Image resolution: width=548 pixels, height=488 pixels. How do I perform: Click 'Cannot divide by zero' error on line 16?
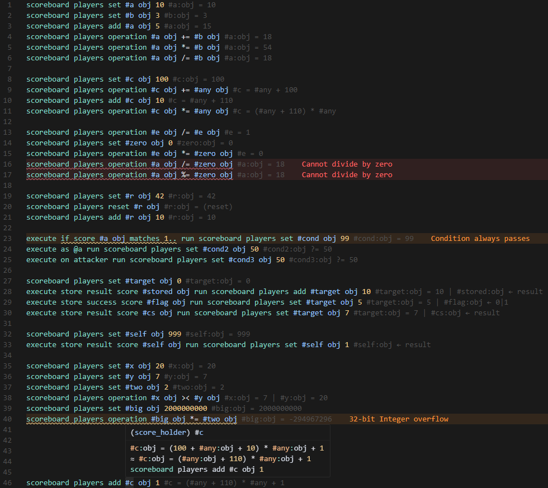tap(347, 164)
